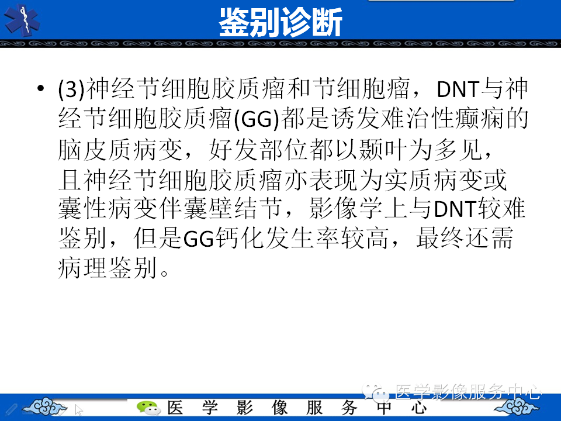Click the slideshow pen tool icon
Viewport: 561px width, 421px height.
click(11, 409)
